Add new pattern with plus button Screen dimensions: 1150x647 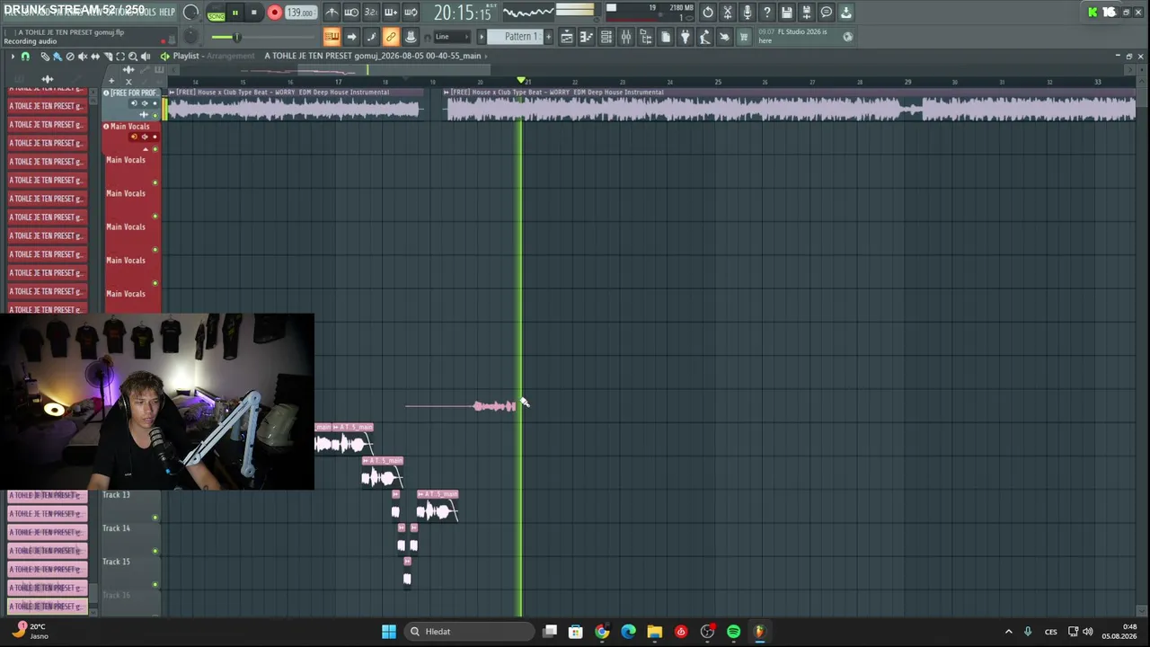549,37
